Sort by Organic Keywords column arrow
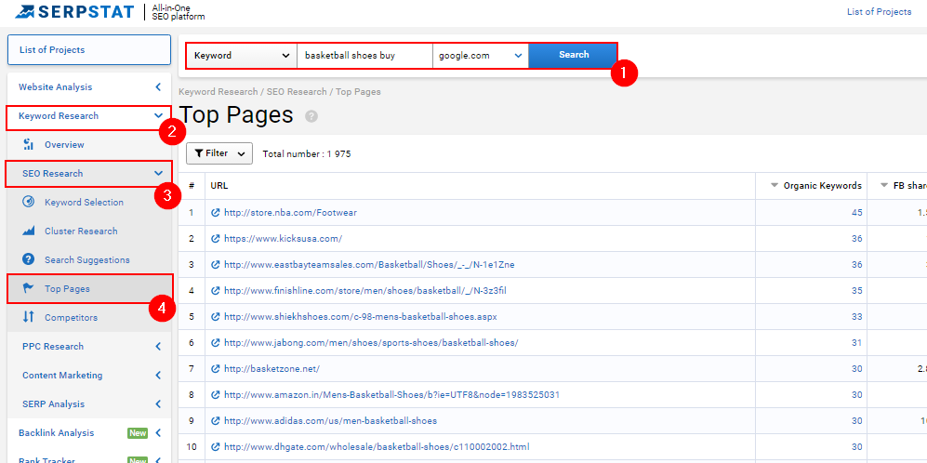 pyautogui.click(x=775, y=186)
